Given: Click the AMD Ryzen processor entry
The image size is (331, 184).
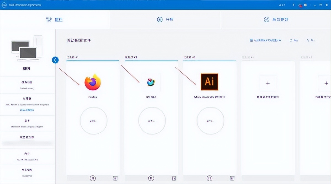Looking at the screenshot, I should pyautogui.click(x=28, y=104).
